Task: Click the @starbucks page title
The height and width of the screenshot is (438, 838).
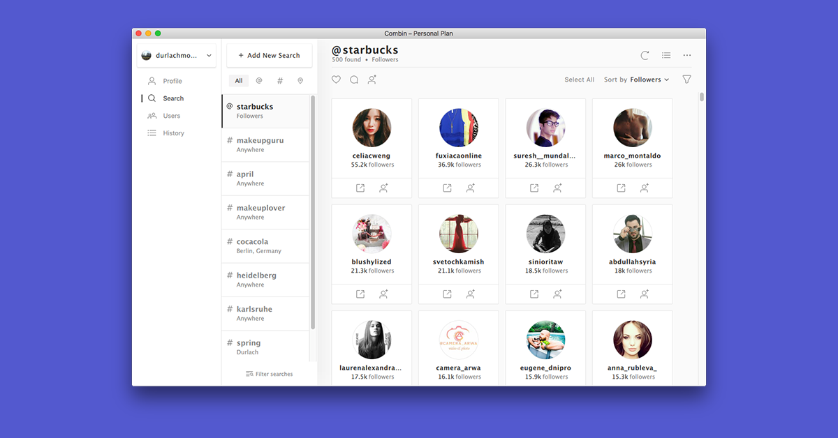Action: (365, 50)
